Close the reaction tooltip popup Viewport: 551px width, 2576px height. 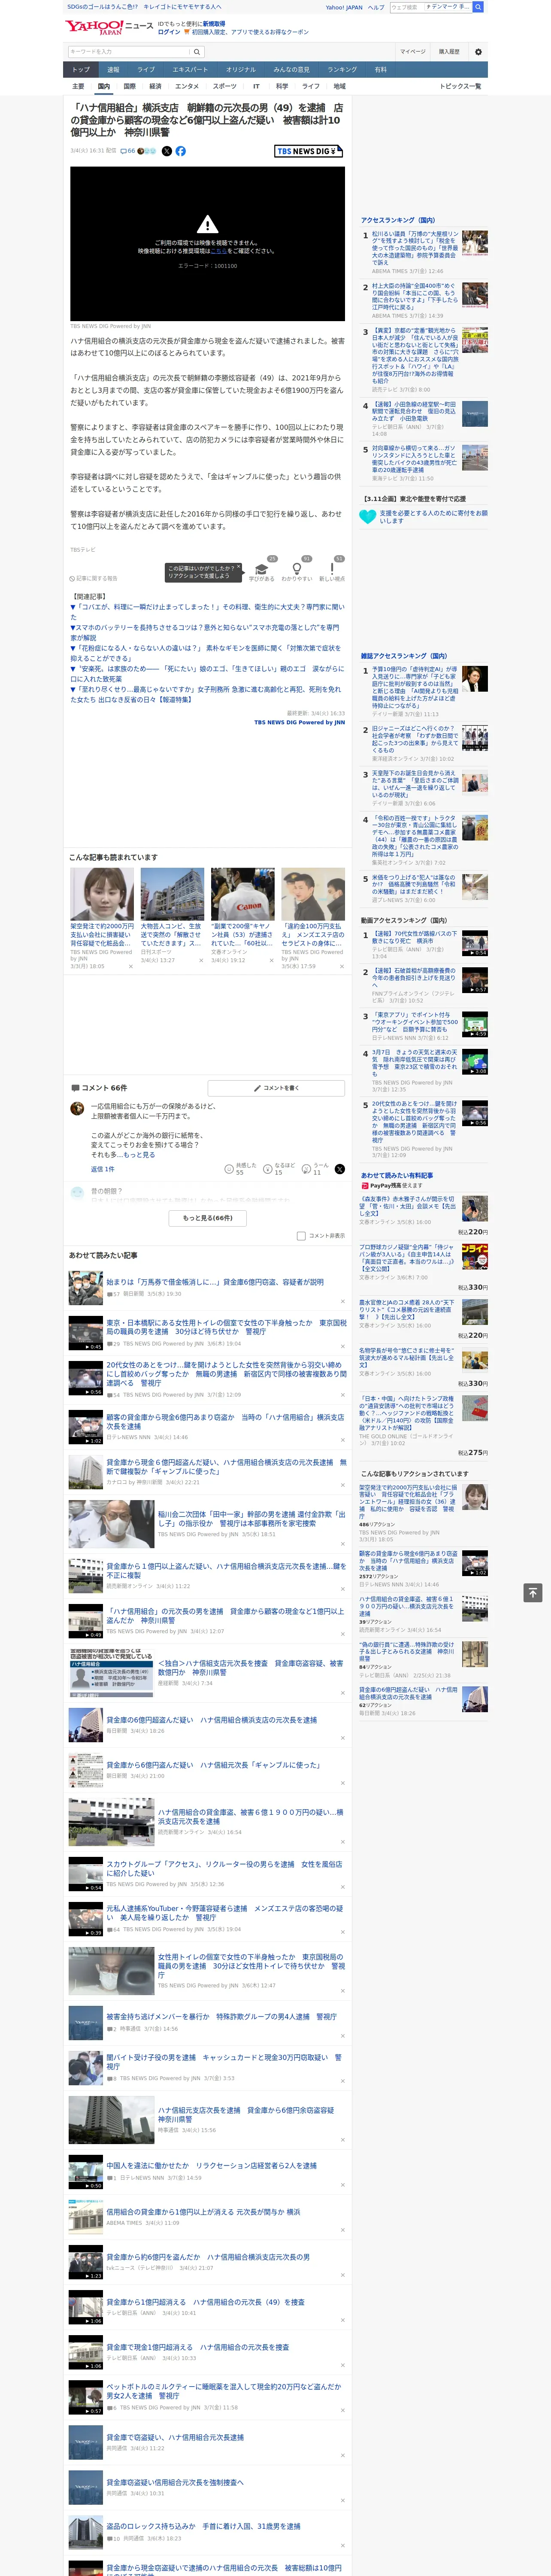pos(239,567)
